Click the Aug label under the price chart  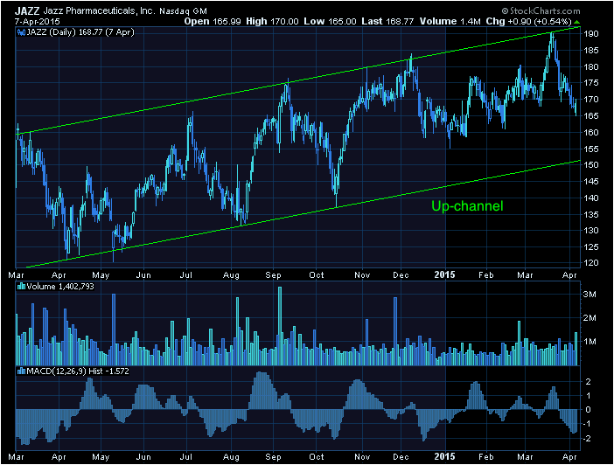[x=231, y=274]
